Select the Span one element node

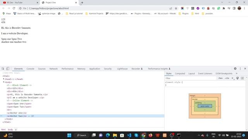pyautogui.click(x=19, y=104)
